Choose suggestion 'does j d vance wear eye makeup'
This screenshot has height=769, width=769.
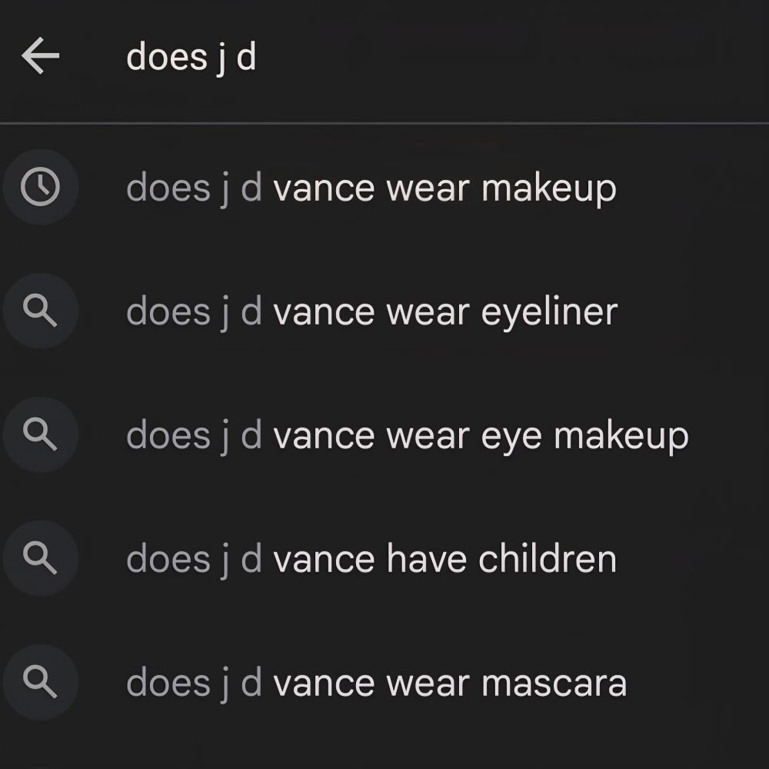[x=384, y=435]
